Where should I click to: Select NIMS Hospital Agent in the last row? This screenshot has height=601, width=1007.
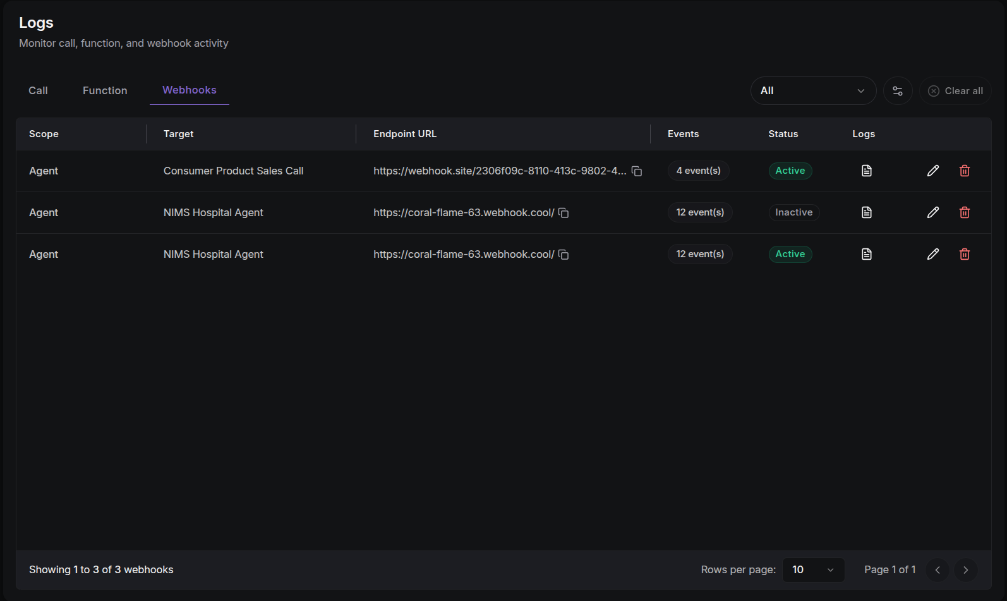point(214,254)
